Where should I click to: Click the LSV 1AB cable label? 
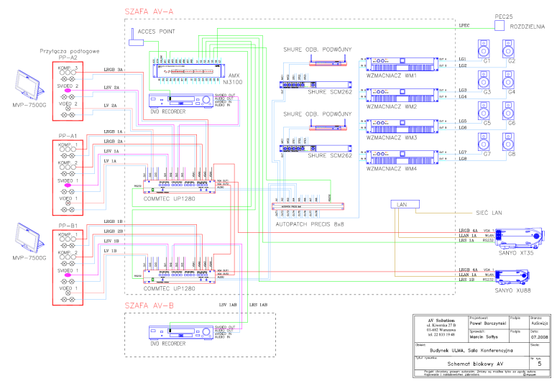point(228,305)
